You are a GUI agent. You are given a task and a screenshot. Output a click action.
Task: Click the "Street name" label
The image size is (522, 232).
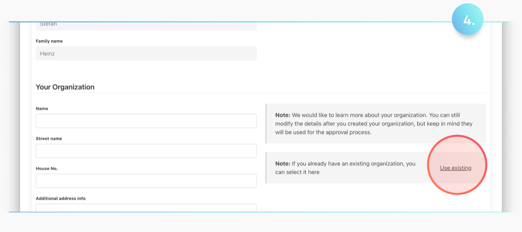49,139
